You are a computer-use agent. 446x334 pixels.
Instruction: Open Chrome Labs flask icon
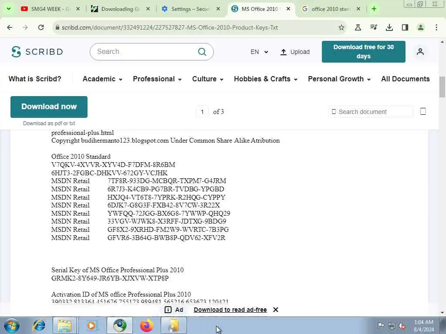358,27
